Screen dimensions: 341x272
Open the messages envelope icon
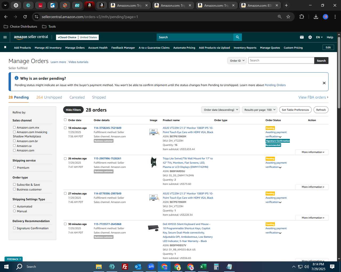302,37
